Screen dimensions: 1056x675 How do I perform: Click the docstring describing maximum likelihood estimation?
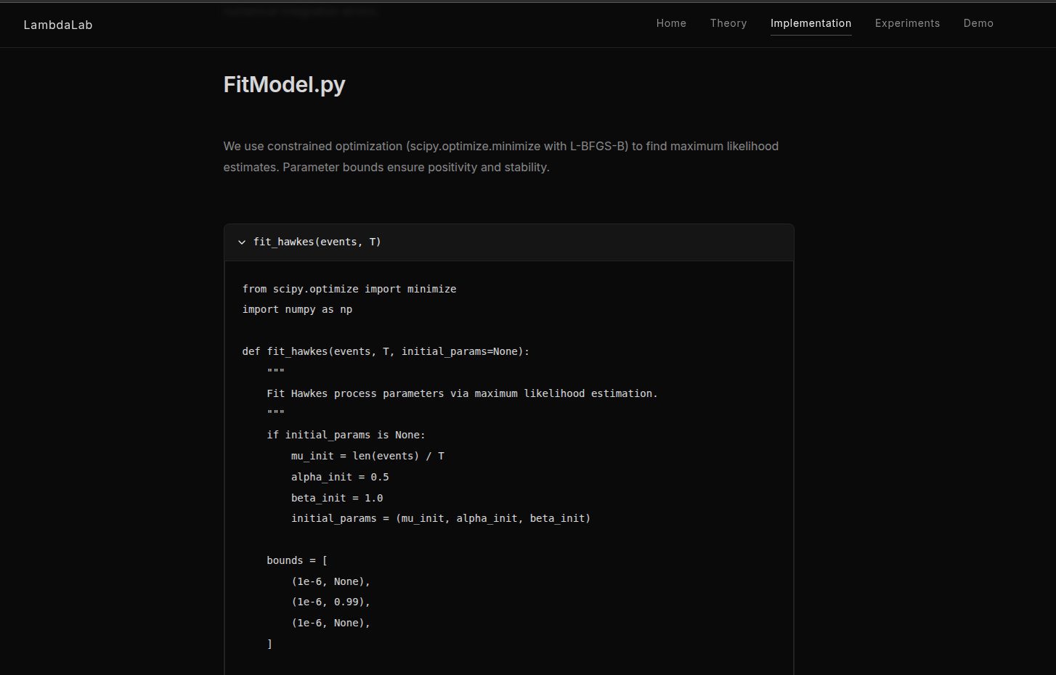pos(462,393)
